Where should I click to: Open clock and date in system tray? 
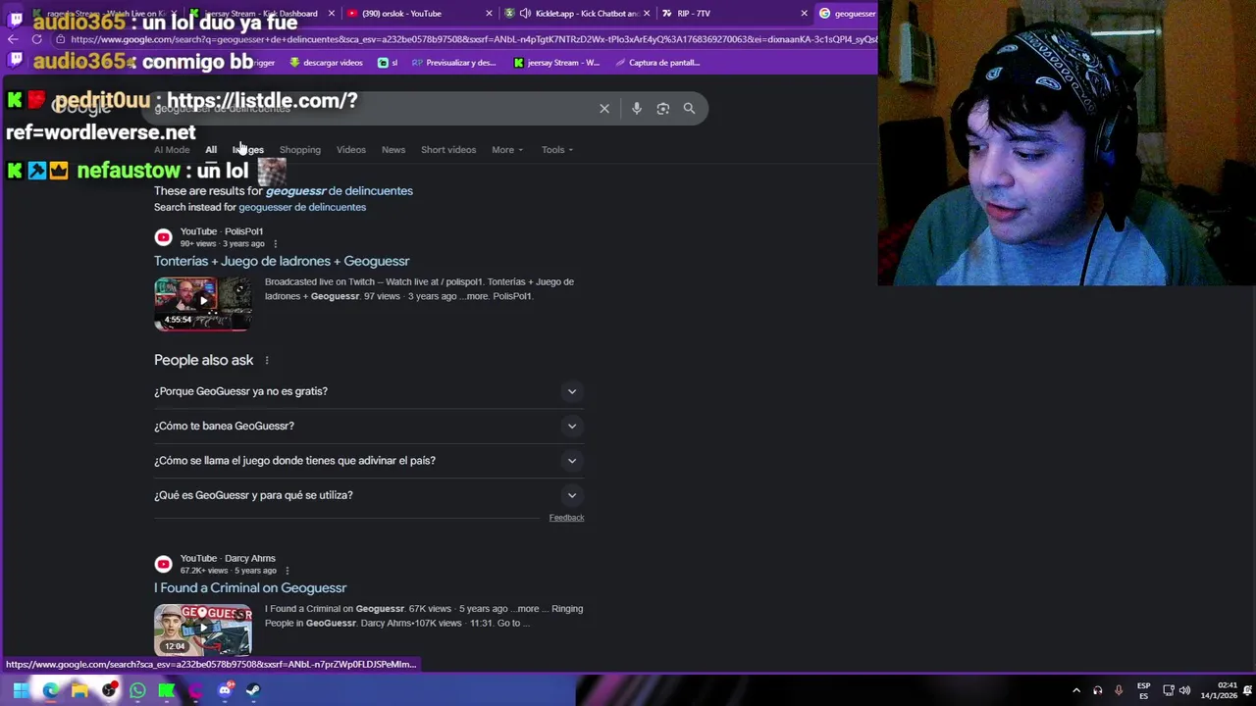point(1219,690)
